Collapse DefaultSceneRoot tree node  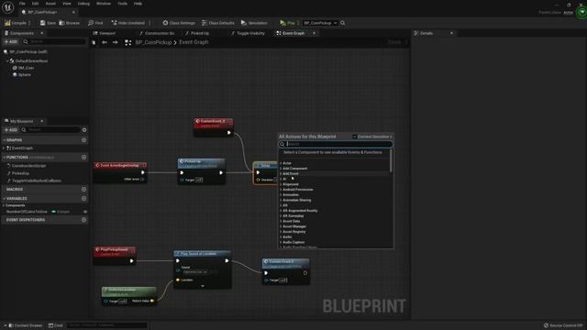(7, 60)
